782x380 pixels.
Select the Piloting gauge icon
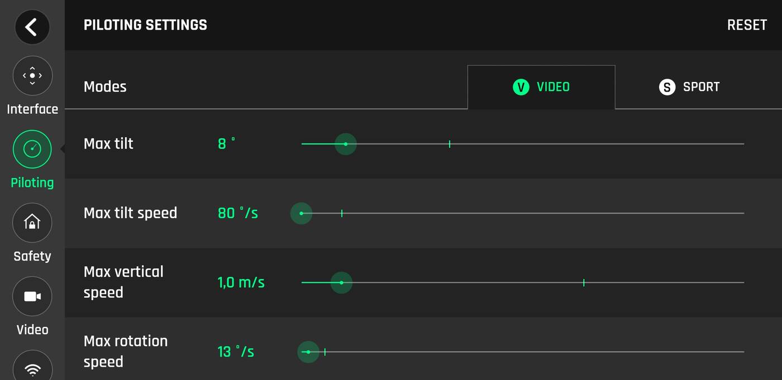tap(32, 149)
